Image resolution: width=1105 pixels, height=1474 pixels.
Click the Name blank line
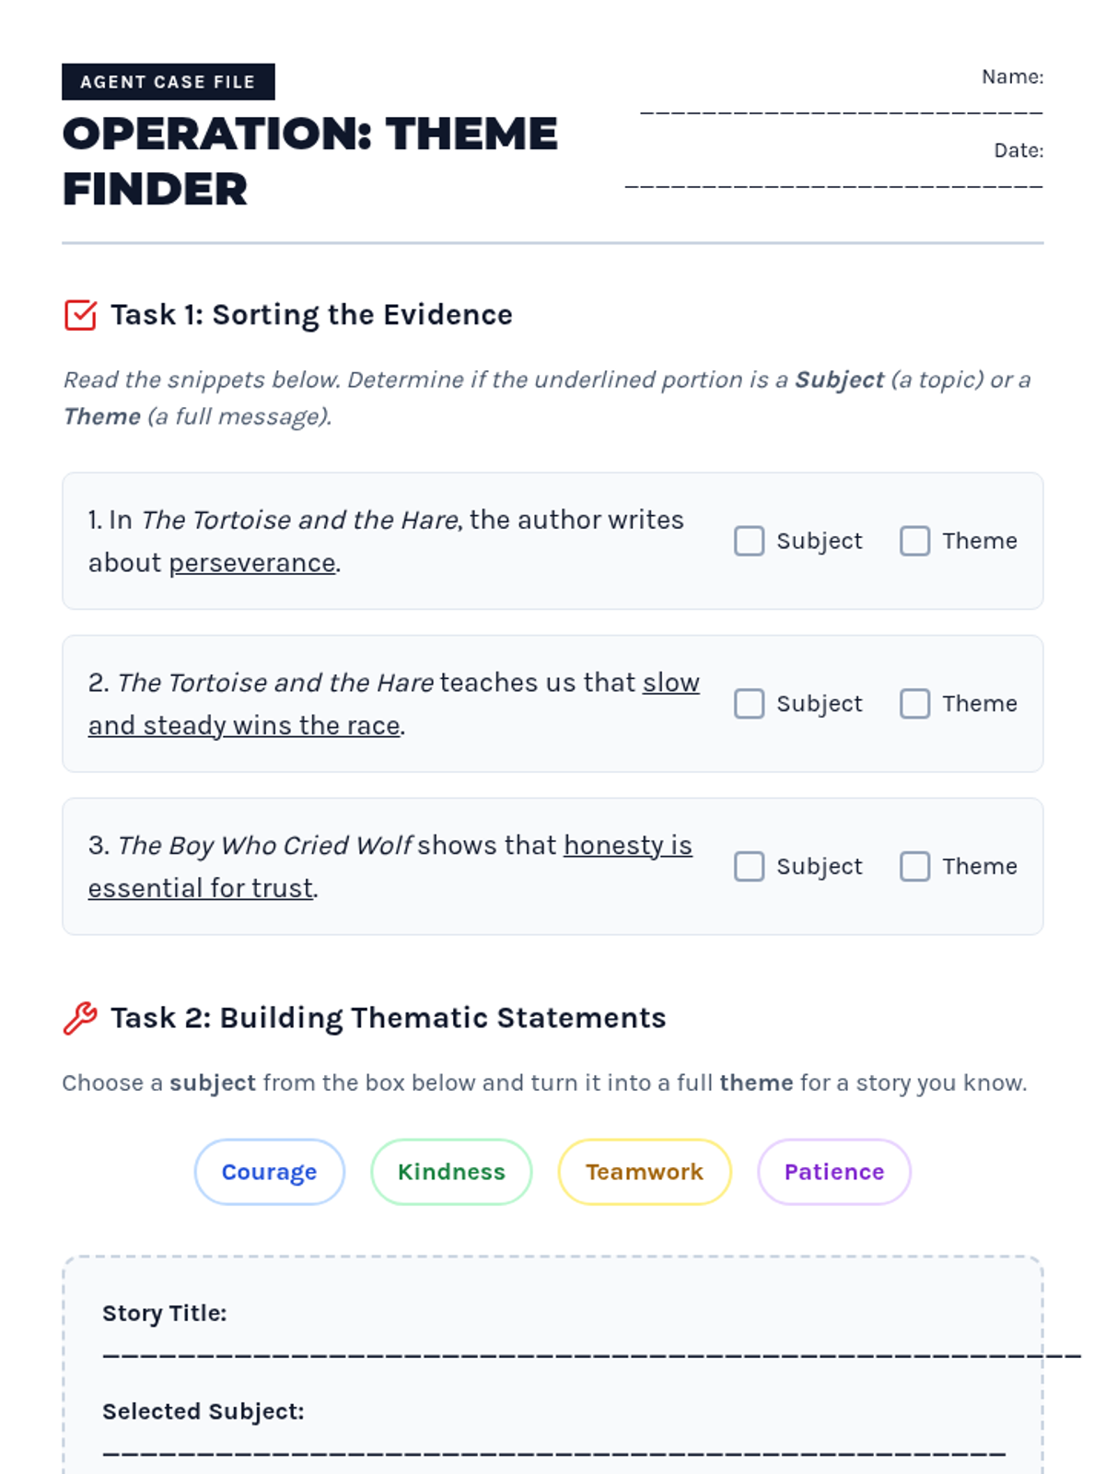(841, 111)
